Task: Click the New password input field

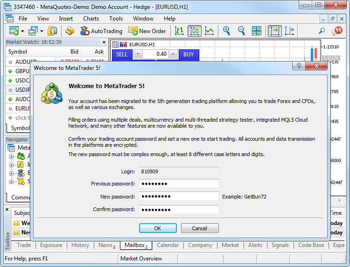Action: pos(179,197)
